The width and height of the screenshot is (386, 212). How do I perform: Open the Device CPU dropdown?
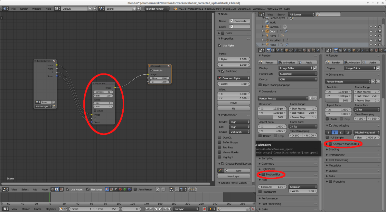click(298, 79)
